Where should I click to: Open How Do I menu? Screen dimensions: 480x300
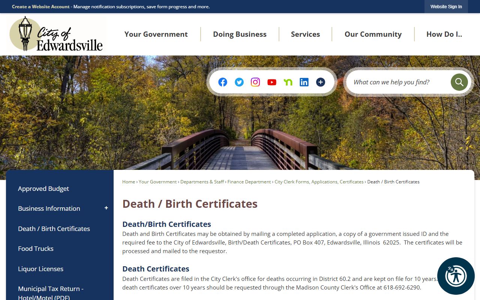[444, 34]
